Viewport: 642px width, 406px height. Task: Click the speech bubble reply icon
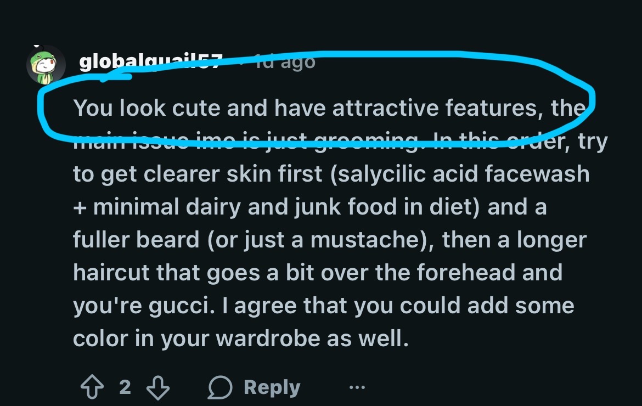point(221,388)
